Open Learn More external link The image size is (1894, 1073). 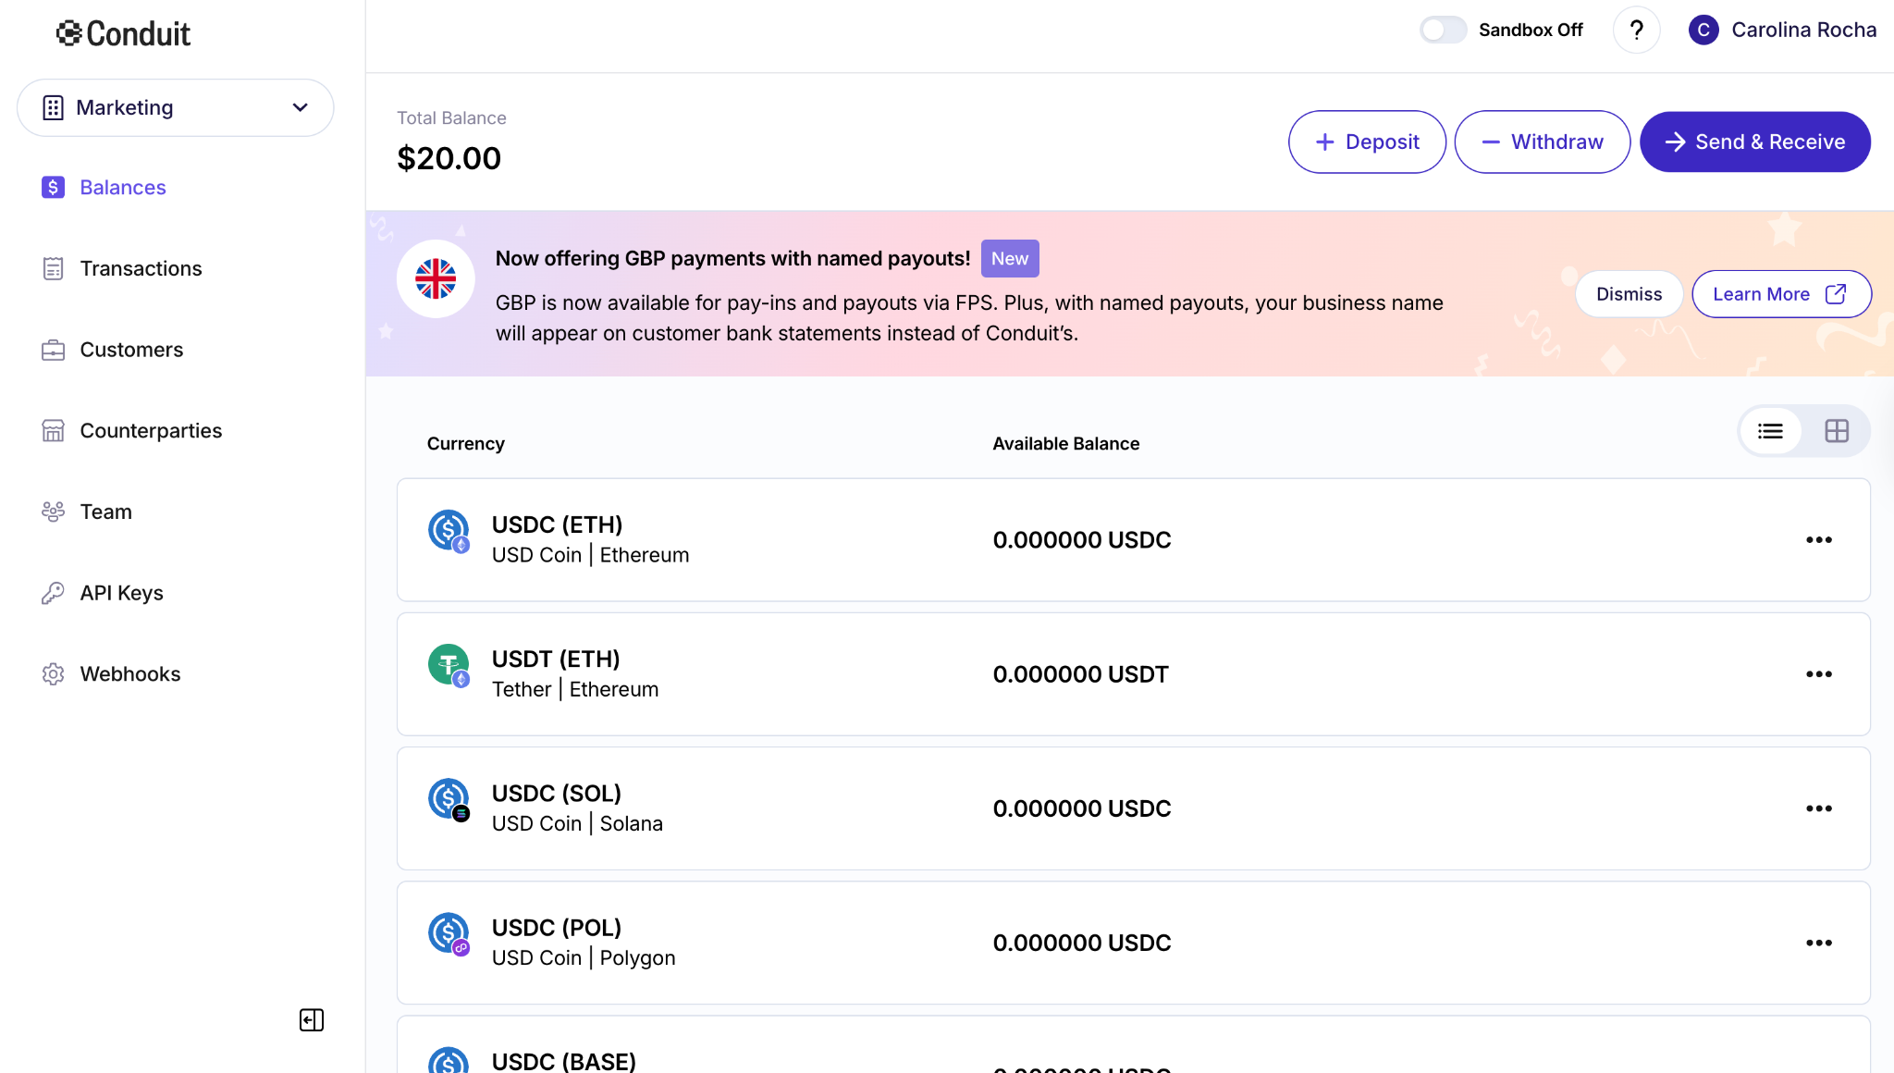pos(1780,294)
